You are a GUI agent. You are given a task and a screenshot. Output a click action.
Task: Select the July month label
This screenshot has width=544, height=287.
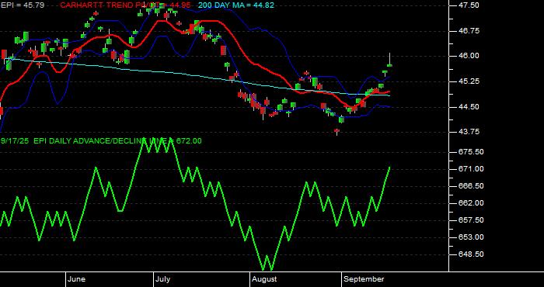click(x=162, y=279)
